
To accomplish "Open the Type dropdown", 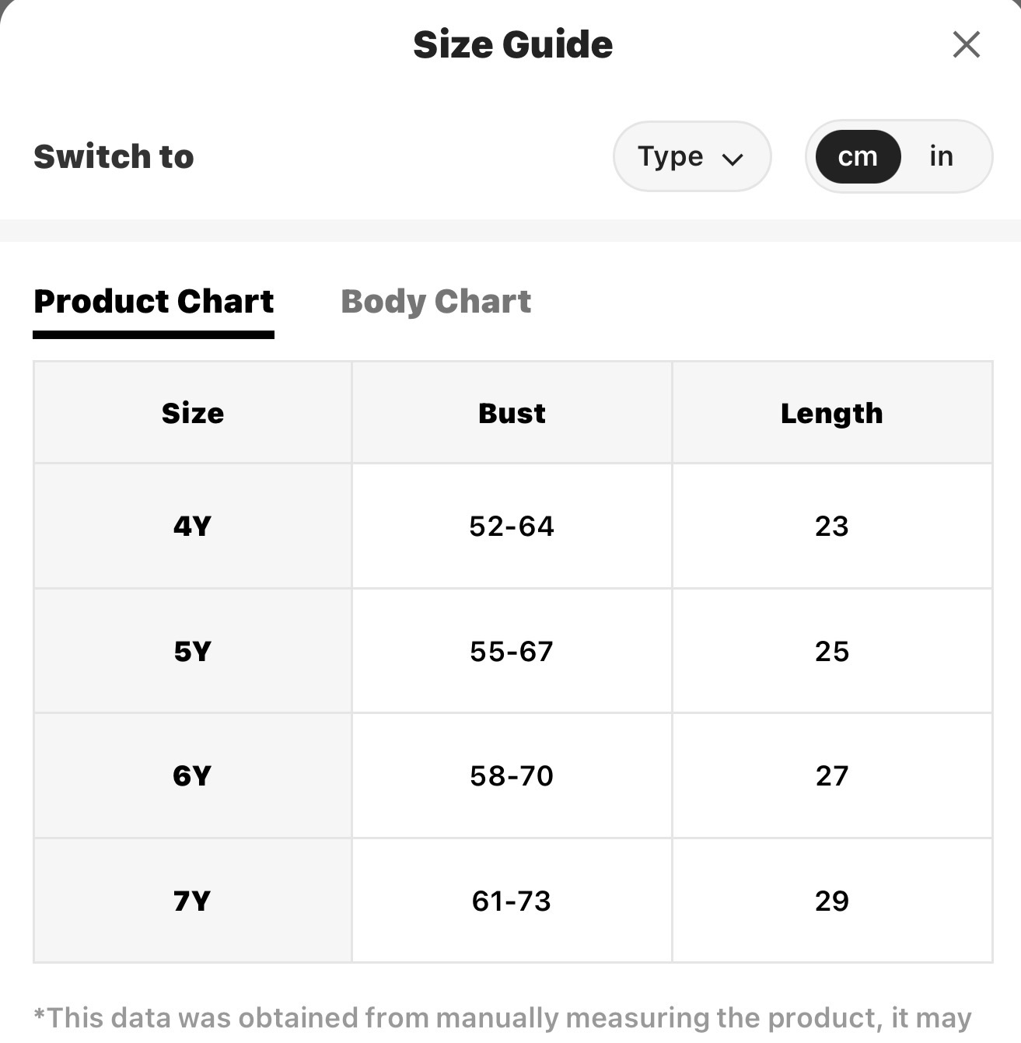I will [x=692, y=156].
